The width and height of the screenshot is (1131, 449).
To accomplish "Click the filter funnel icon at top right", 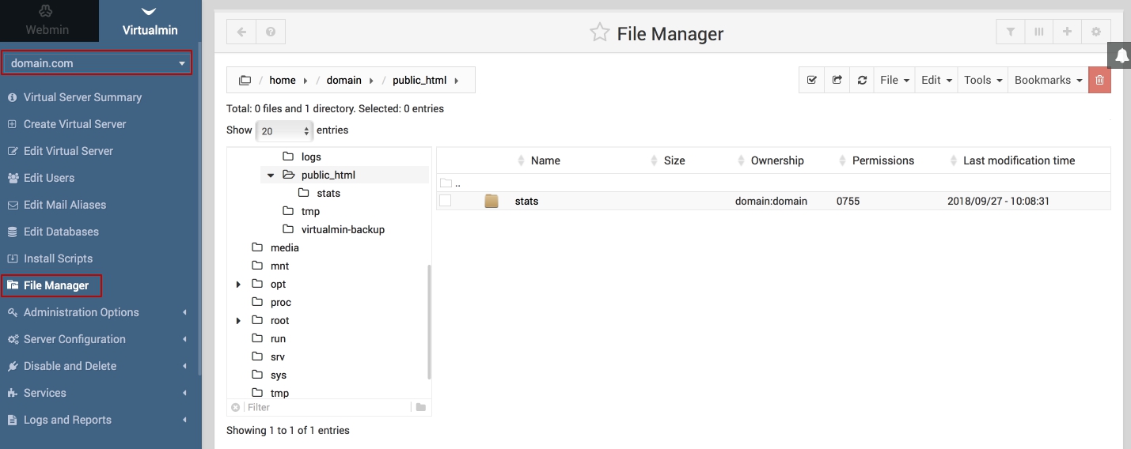I will tap(1011, 32).
